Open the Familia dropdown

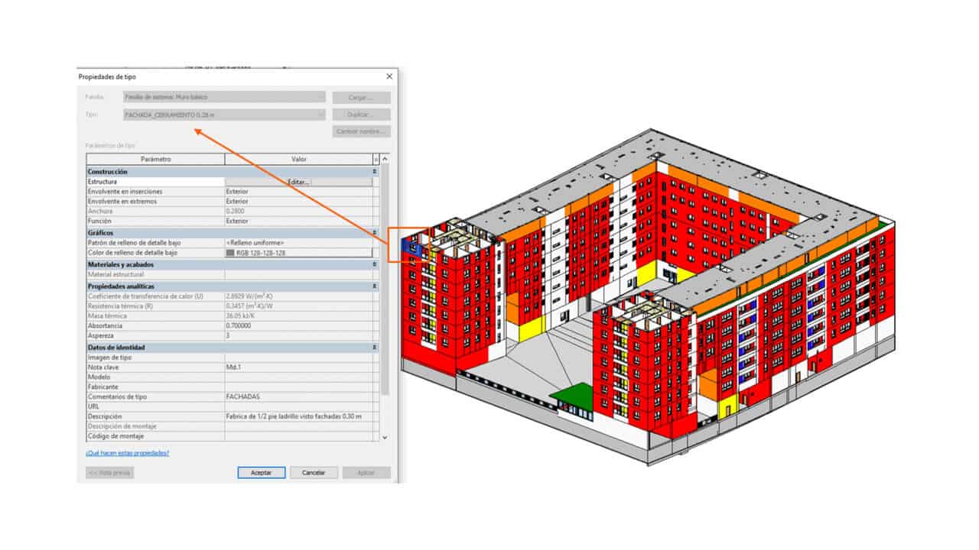[x=224, y=97]
